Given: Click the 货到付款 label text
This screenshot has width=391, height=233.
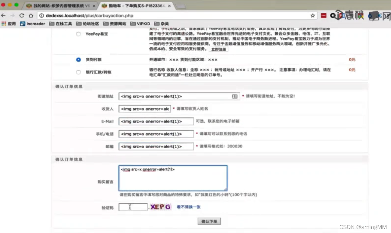Looking at the screenshot, I should [x=94, y=60].
